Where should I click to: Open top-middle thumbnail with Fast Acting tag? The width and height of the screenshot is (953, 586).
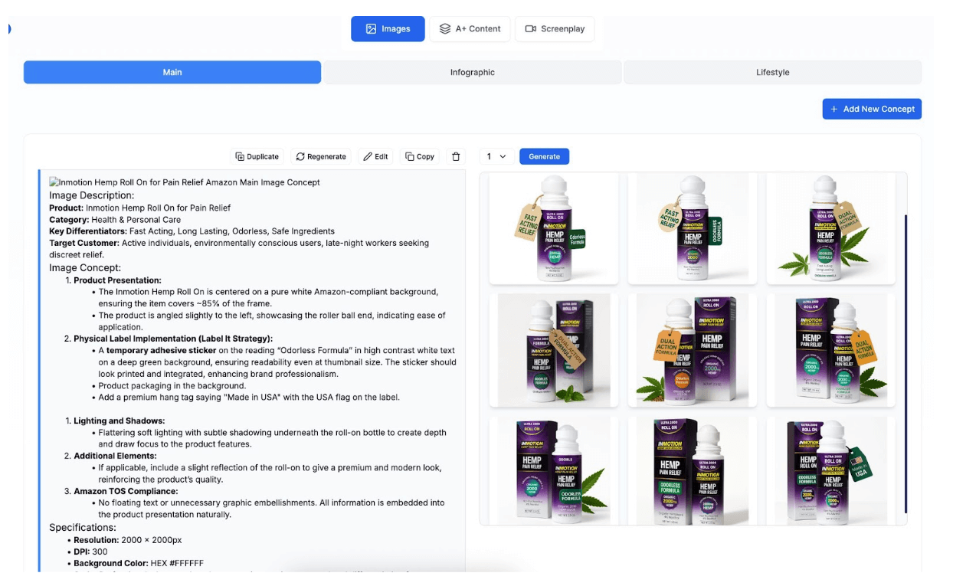(x=693, y=228)
